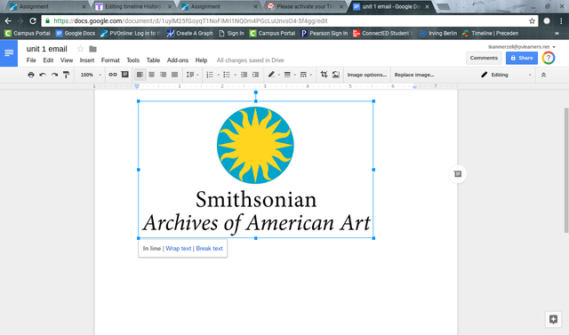569x335 pixels.
Task: Collapse the menus with double chevron
Action: 543,75
